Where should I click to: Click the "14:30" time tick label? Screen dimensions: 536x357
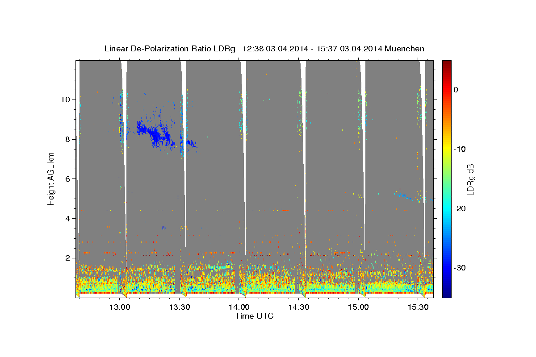299,307
